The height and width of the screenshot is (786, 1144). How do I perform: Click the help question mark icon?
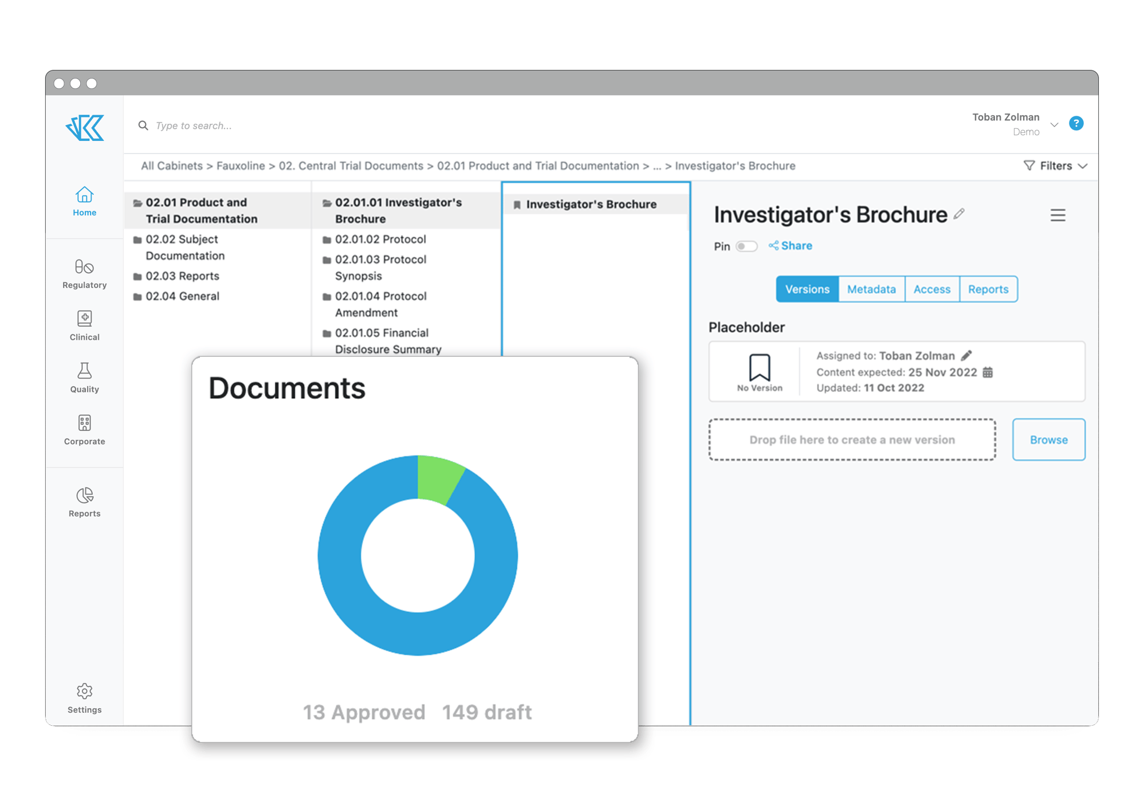tap(1076, 123)
